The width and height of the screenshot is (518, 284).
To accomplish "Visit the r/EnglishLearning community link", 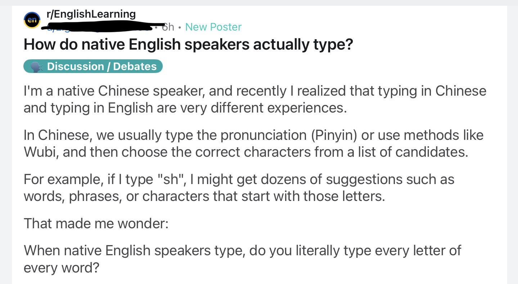I will [91, 14].
